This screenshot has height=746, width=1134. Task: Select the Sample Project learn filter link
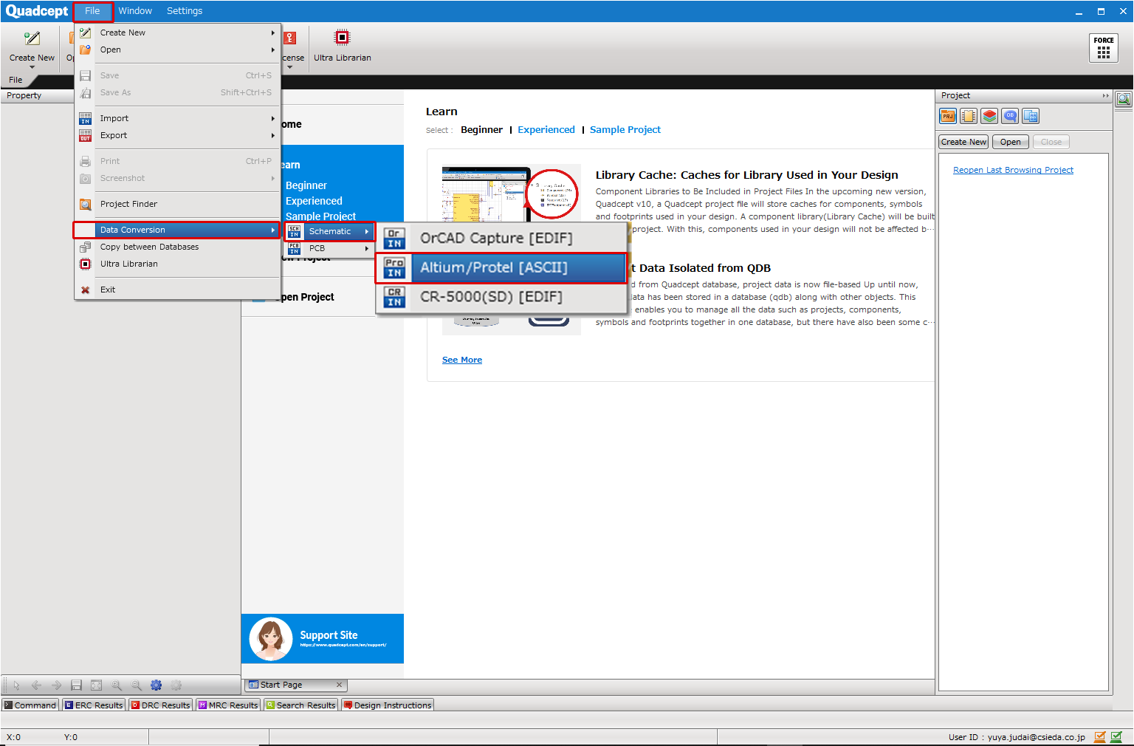click(x=625, y=129)
